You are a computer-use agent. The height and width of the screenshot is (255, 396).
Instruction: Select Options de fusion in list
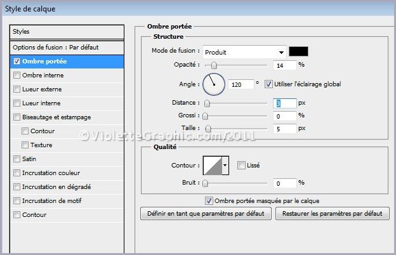[x=56, y=48]
